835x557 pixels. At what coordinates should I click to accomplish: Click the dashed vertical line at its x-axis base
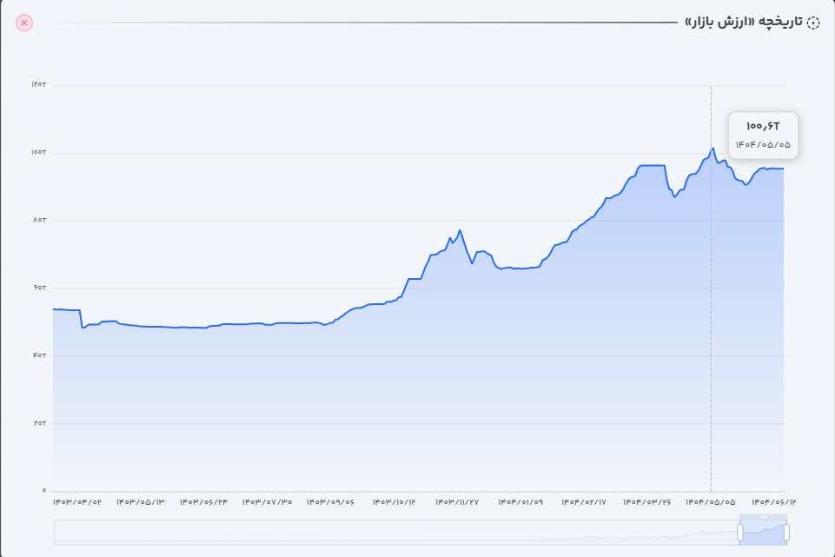click(711, 489)
